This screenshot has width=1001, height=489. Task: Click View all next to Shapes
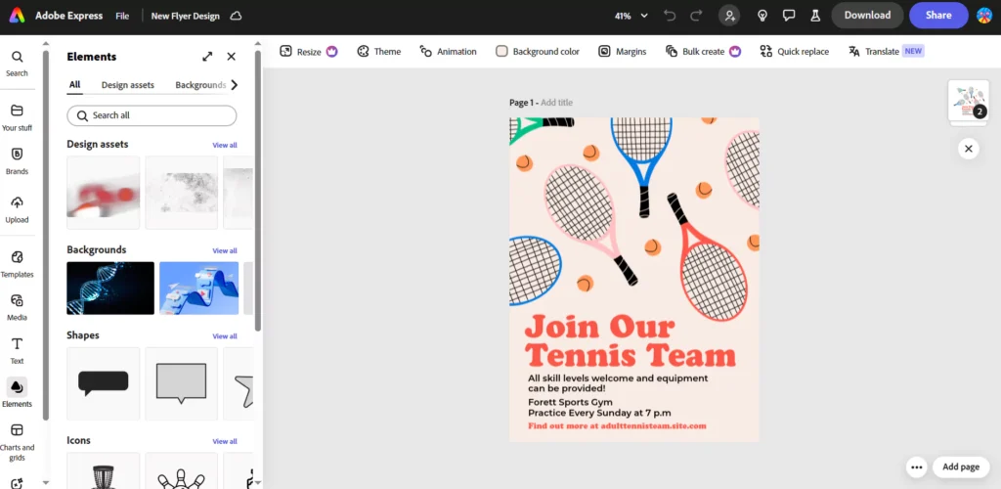pos(225,336)
